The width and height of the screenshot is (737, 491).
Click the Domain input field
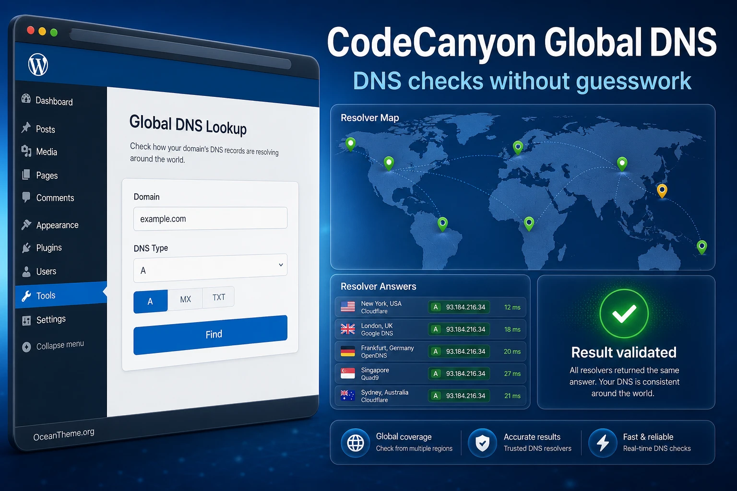(x=210, y=218)
